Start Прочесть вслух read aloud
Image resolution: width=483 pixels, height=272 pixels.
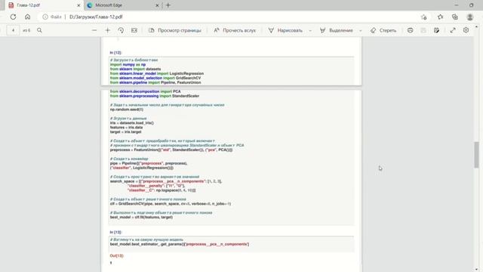(235, 30)
